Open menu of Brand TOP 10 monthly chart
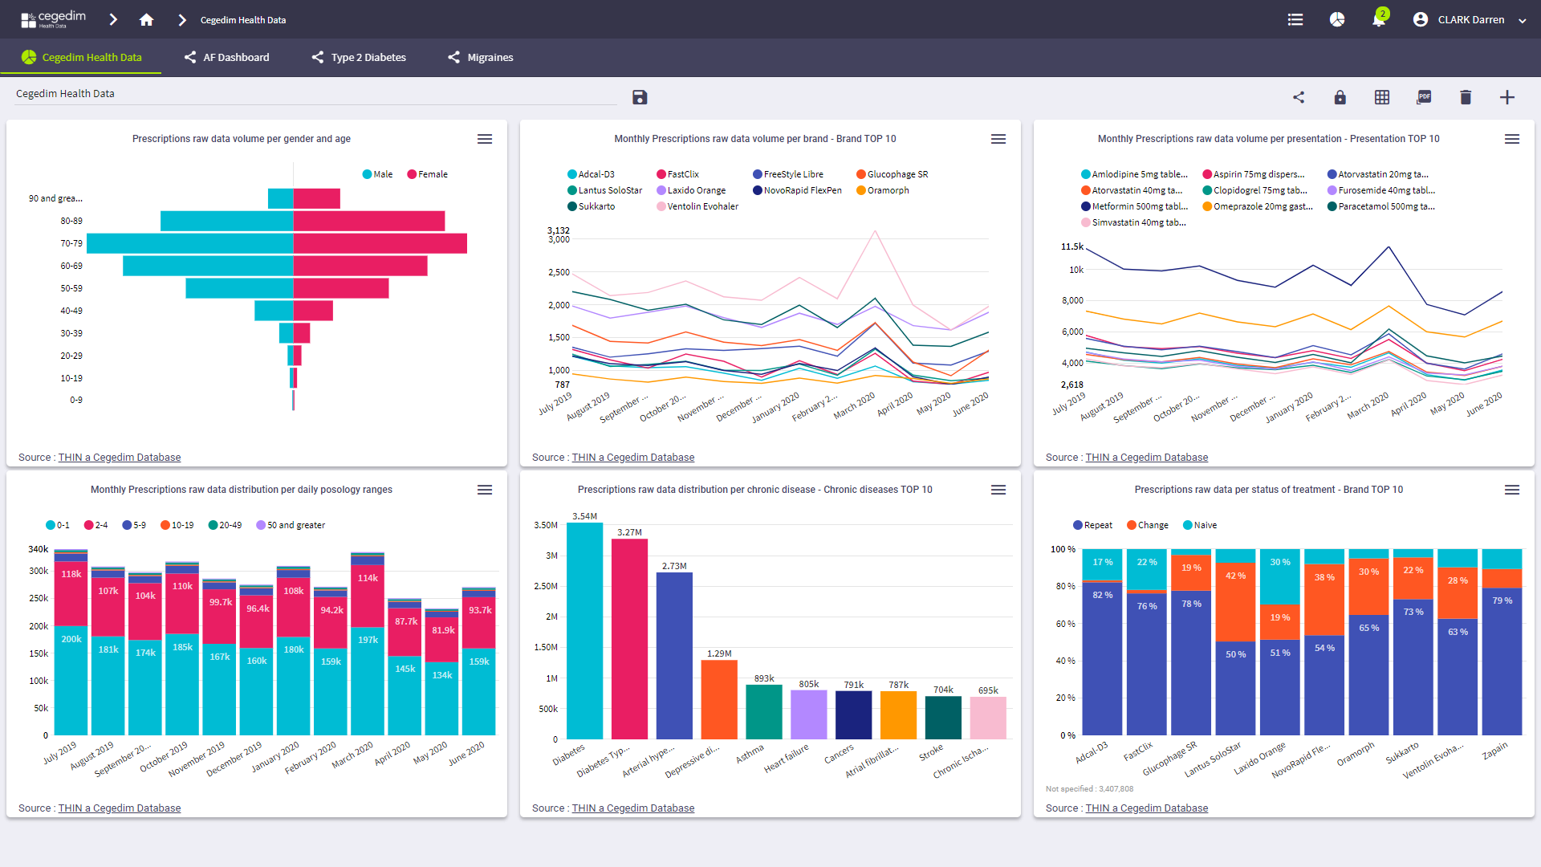1541x867 pixels. click(998, 139)
